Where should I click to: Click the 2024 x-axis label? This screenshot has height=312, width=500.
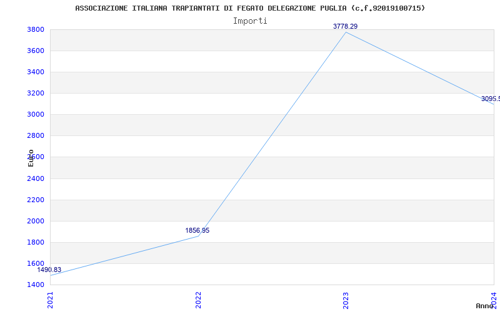[x=494, y=300]
